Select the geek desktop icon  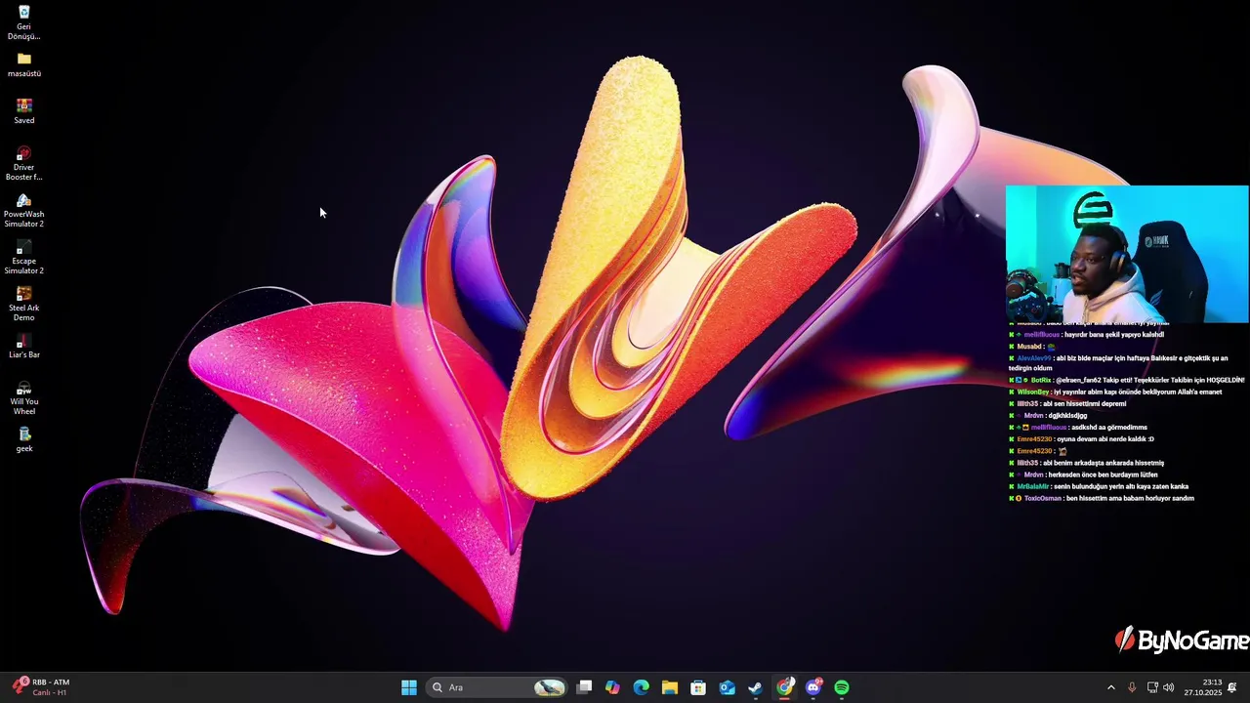(24, 439)
